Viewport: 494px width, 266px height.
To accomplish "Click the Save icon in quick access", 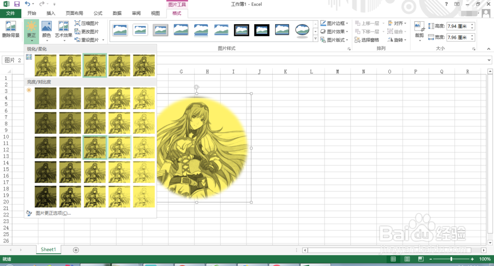I will [17, 4].
